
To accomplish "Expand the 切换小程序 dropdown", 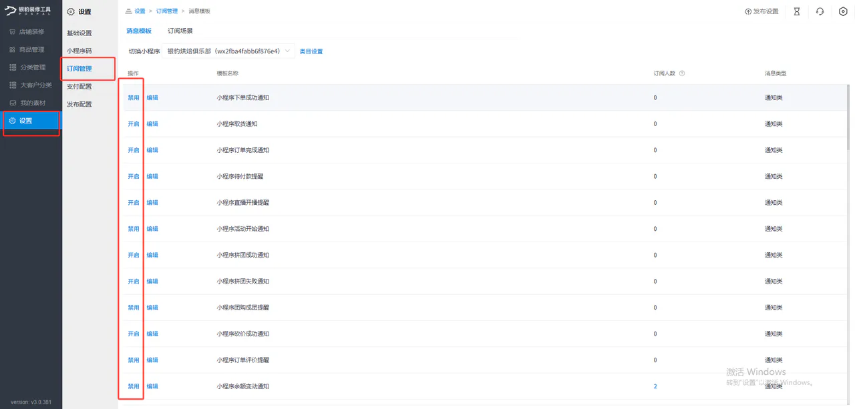I will coord(228,51).
